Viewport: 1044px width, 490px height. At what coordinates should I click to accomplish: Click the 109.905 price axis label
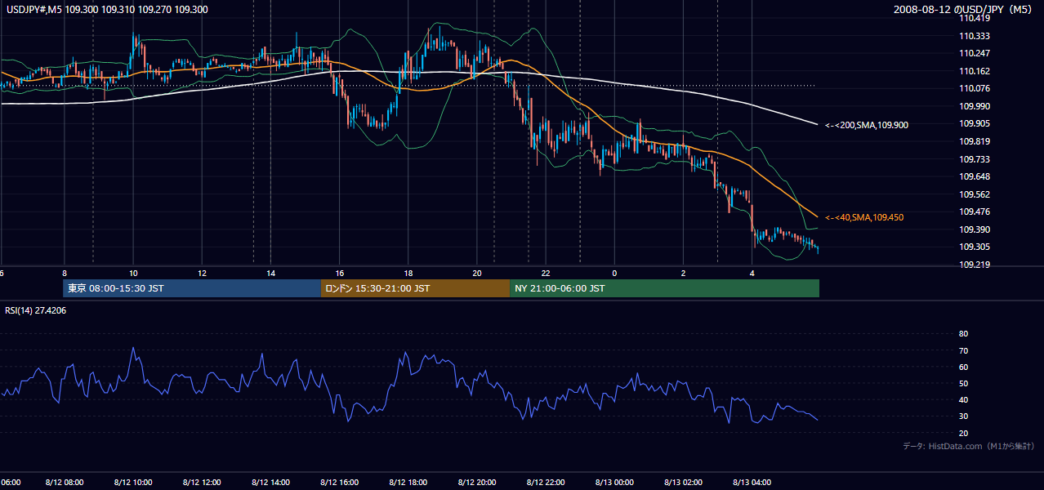point(975,123)
